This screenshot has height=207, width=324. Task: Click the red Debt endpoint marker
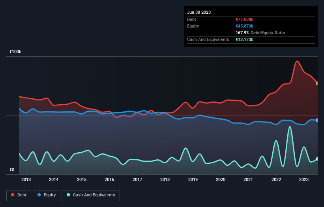click(317, 83)
